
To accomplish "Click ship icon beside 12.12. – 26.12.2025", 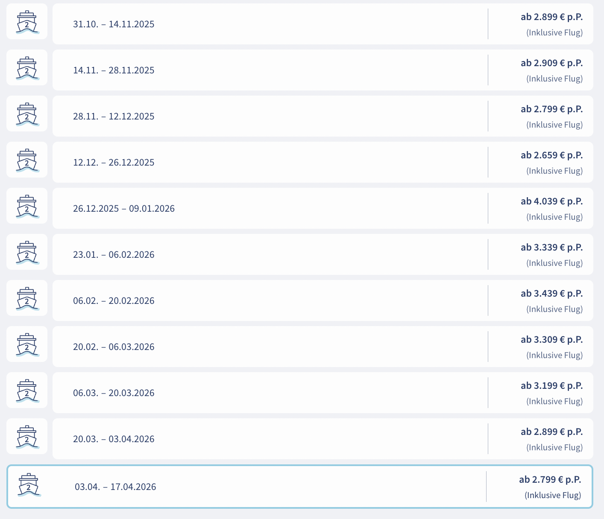I will pyautogui.click(x=27, y=160).
